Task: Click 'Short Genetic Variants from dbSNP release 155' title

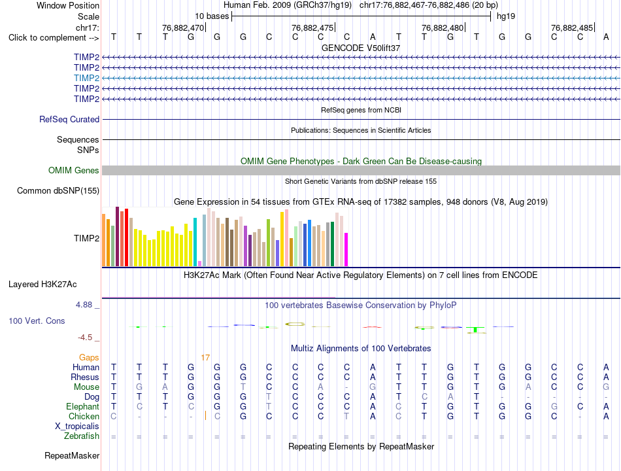Action: 361,182
